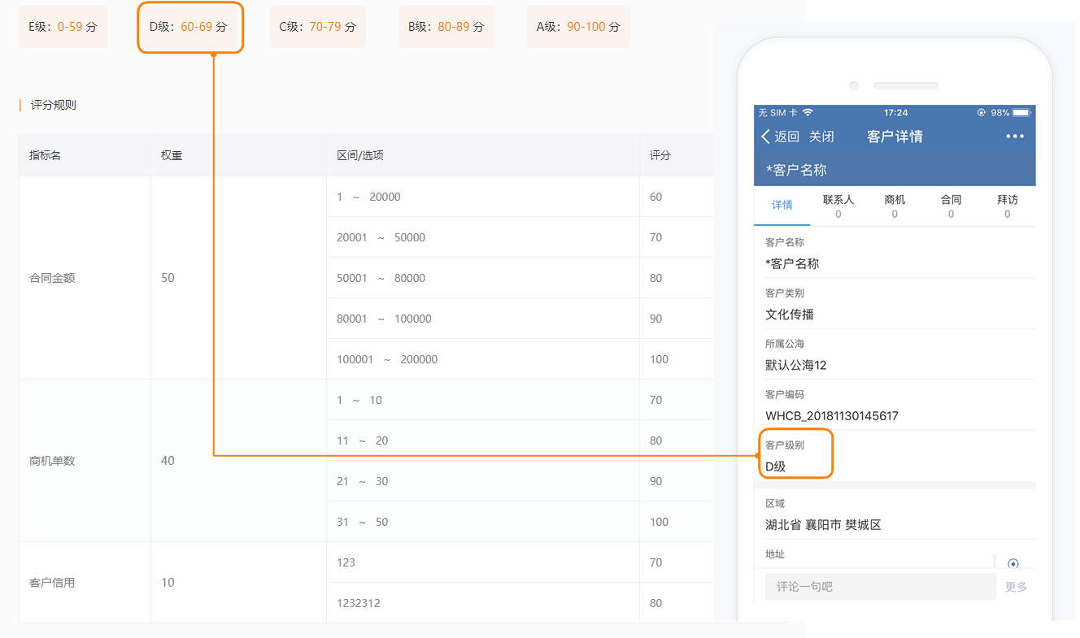Click the 评分规则 section heading

coord(54,105)
